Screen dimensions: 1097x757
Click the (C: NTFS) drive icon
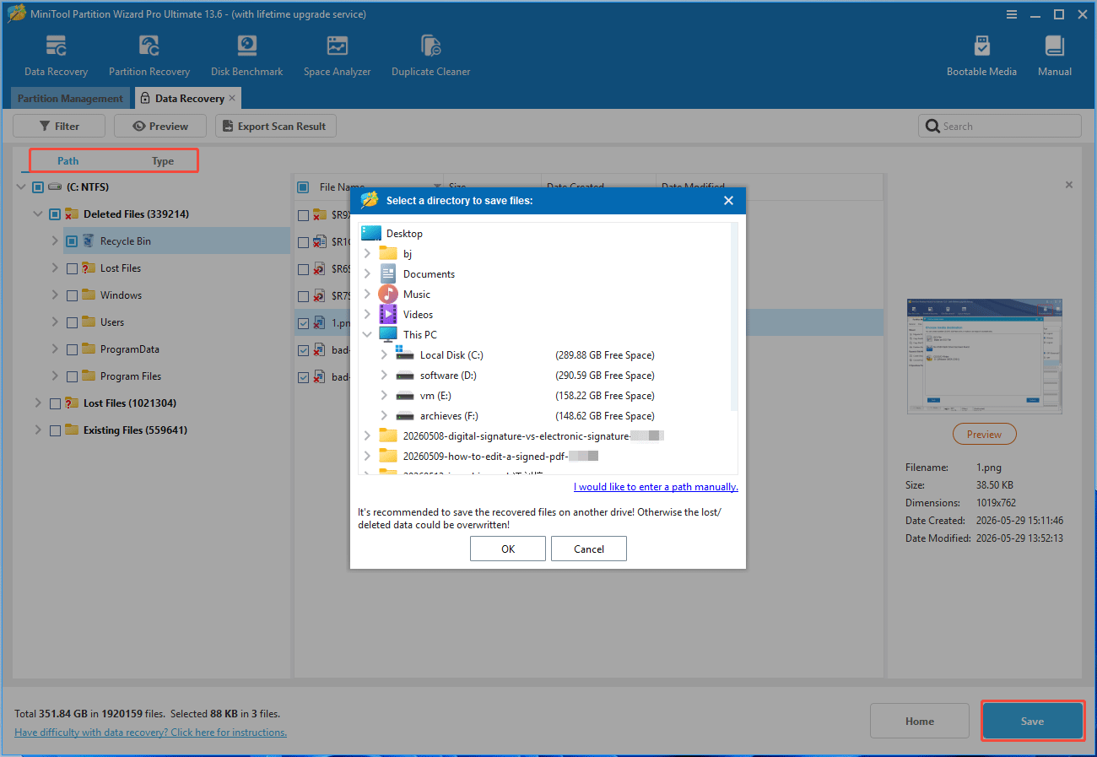(x=56, y=187)
